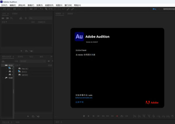Open the 窗口(W) menu
The image size is (175, 124).
coord(68,5)
